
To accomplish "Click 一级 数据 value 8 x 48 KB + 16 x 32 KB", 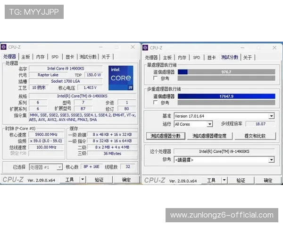I will [x=112, y=134].
